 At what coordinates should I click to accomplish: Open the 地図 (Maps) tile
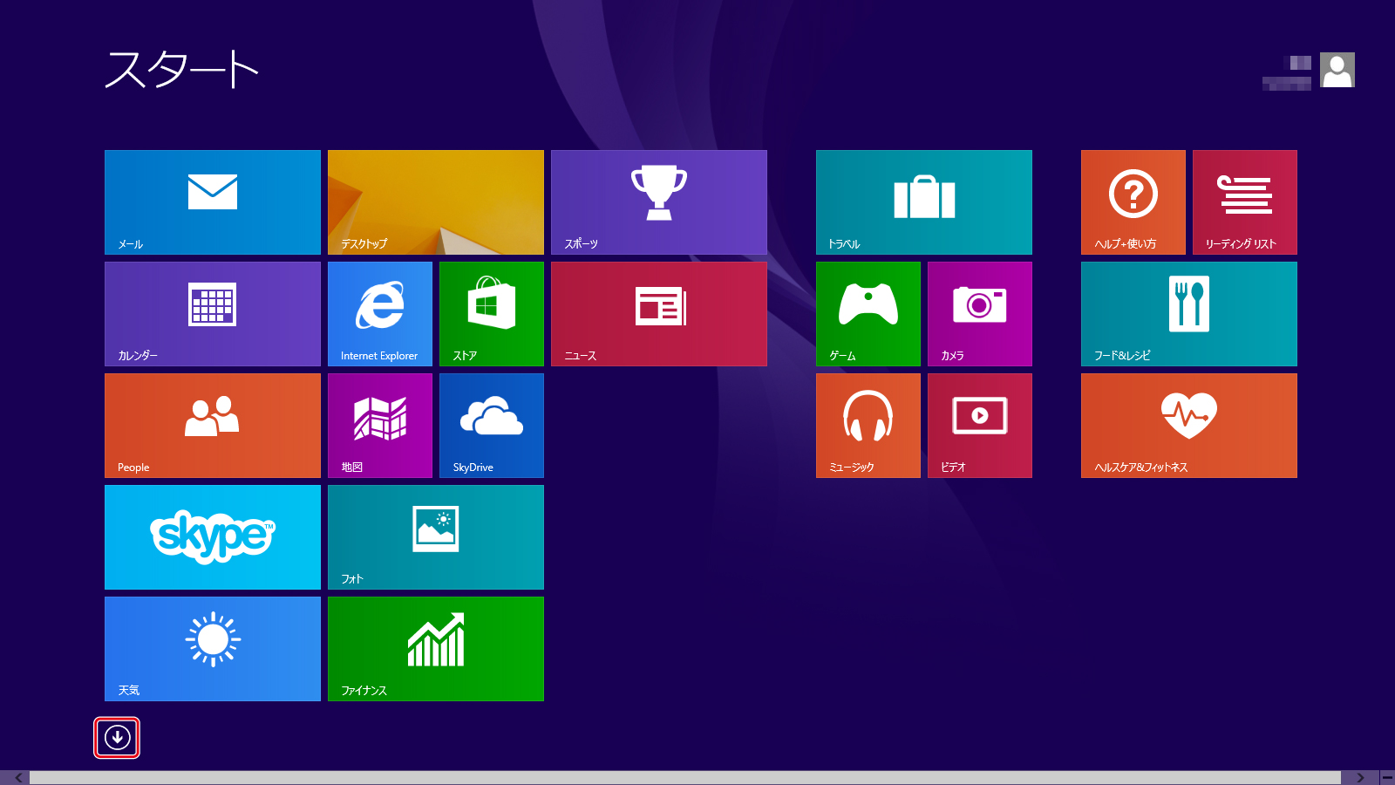[380, 426]
